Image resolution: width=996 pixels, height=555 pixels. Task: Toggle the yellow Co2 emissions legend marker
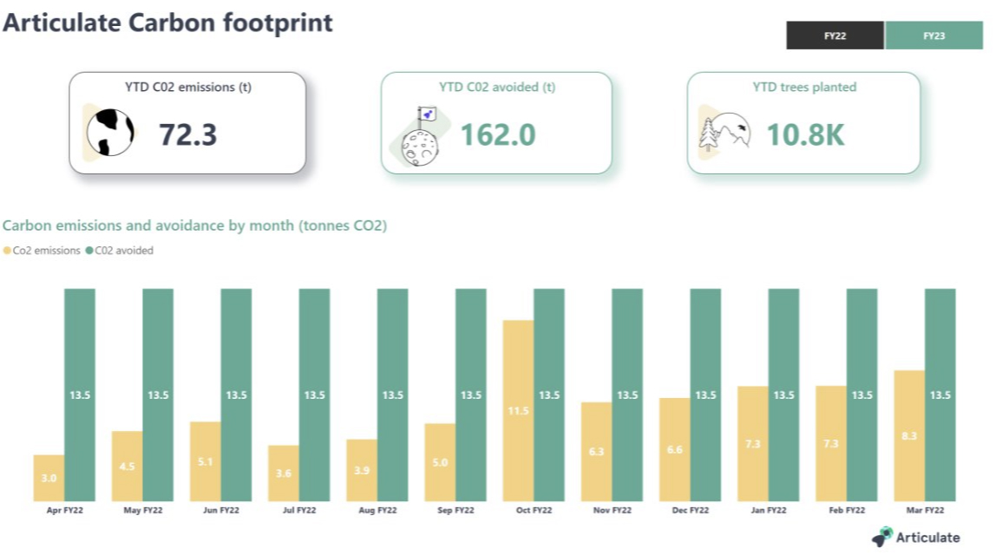[8, 251]
